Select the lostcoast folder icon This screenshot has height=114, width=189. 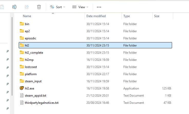(22, 67)
